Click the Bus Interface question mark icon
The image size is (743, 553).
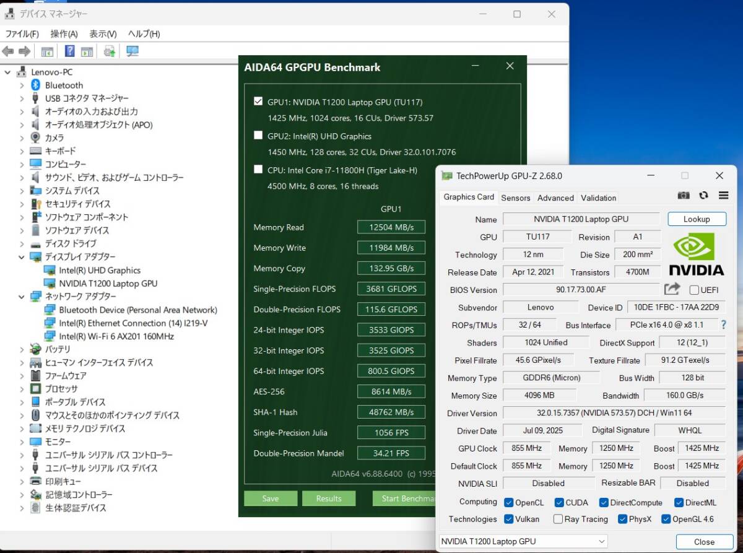(723, 324)
